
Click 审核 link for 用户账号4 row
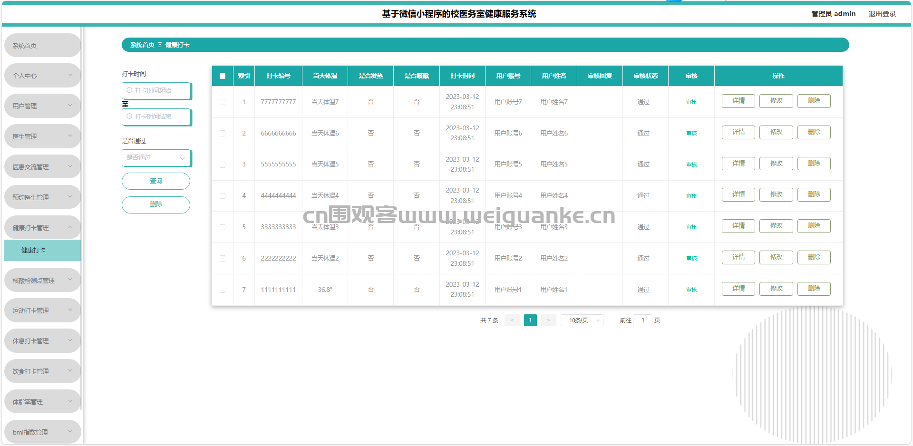coord(691,196)
